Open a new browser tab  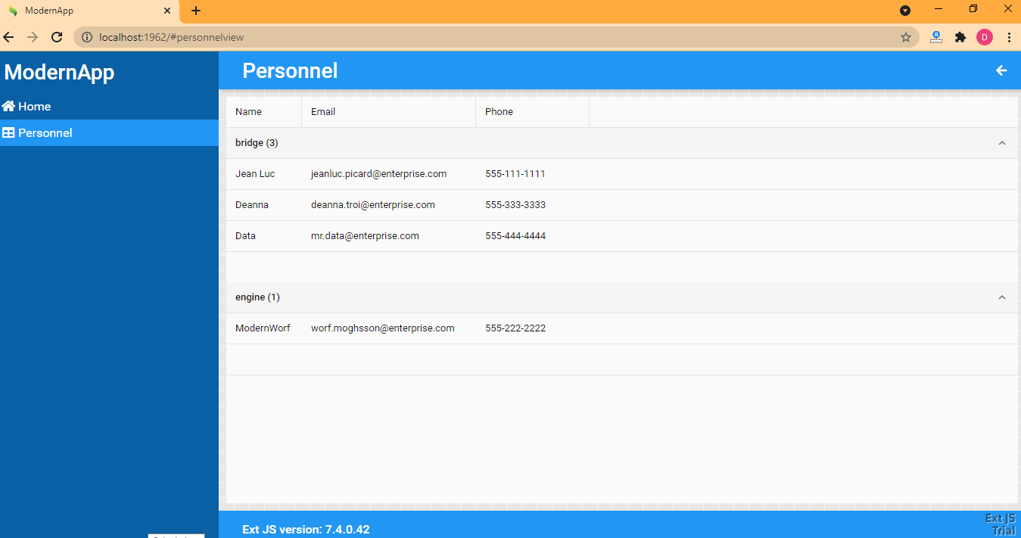pos(196,11)
